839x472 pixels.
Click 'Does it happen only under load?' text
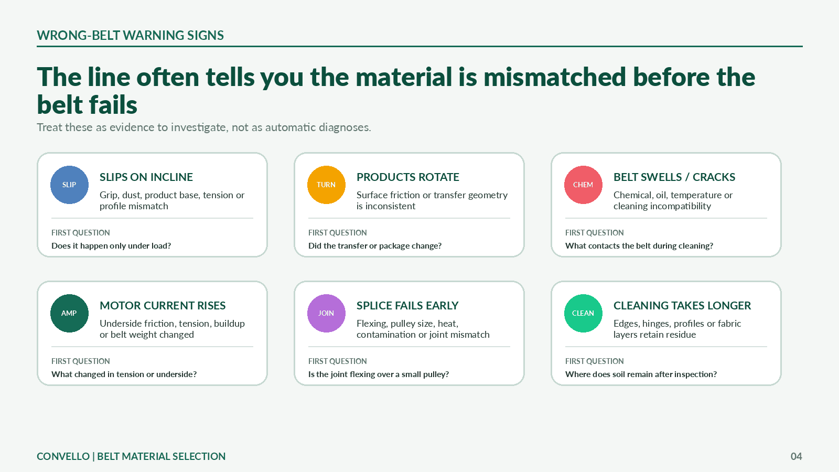pos(111,245)
